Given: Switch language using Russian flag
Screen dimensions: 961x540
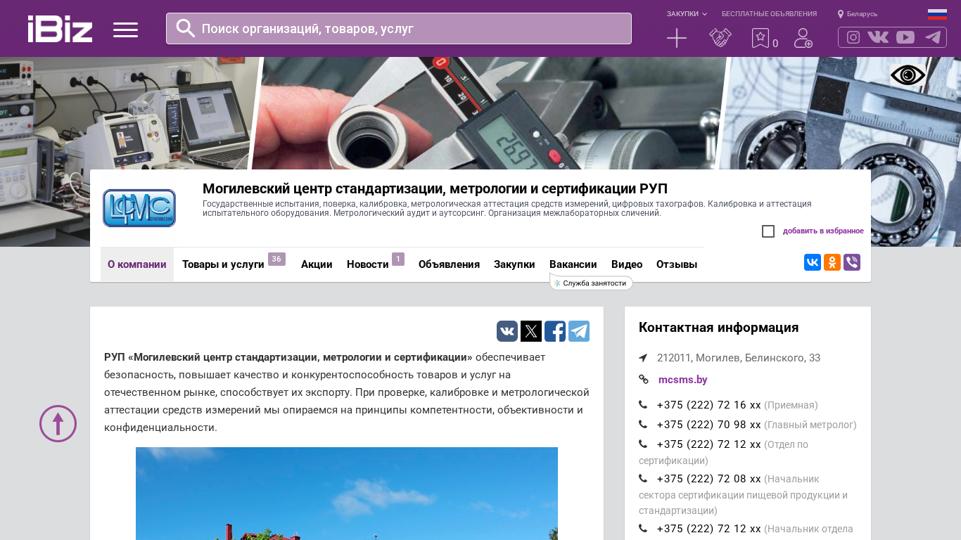Looking at the screenshot, I should [x=937, y=14].
